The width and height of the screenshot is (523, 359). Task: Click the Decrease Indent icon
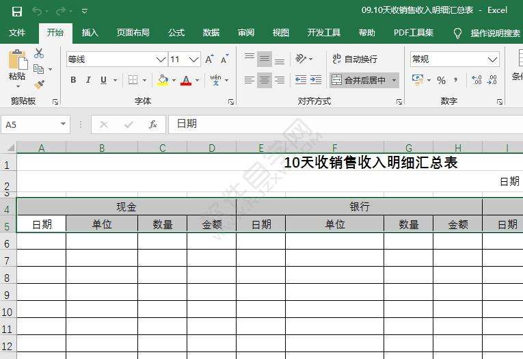(301, 80)
